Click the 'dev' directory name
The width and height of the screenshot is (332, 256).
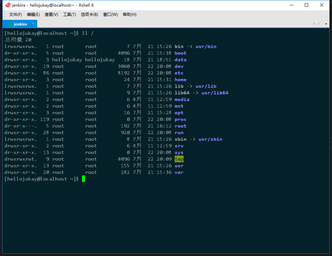pyautogui.click(x=179, y=66)
